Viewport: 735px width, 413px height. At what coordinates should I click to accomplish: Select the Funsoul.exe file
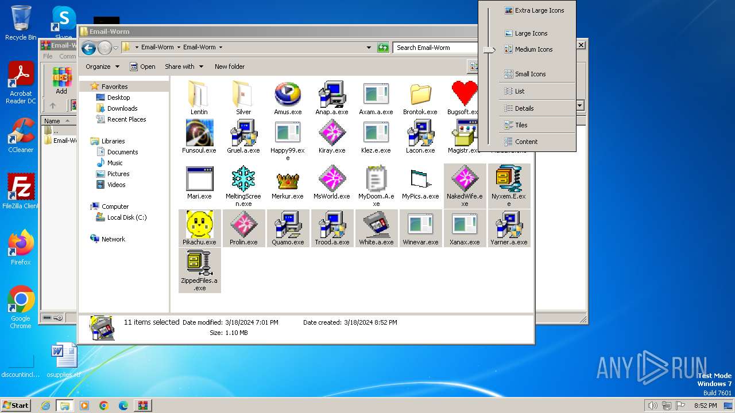199,136
